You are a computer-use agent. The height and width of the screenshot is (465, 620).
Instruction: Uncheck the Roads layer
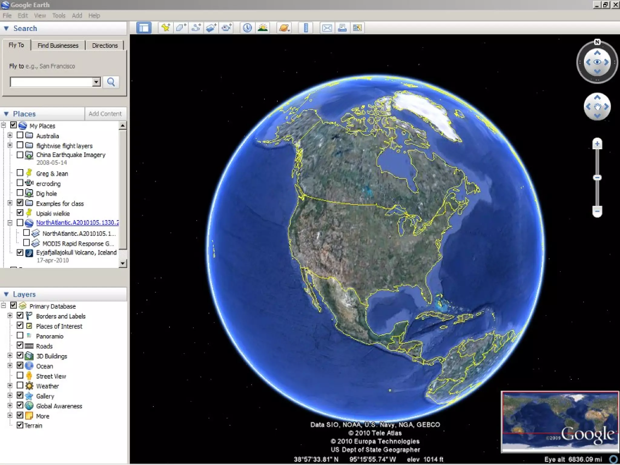tap(20, 346)
